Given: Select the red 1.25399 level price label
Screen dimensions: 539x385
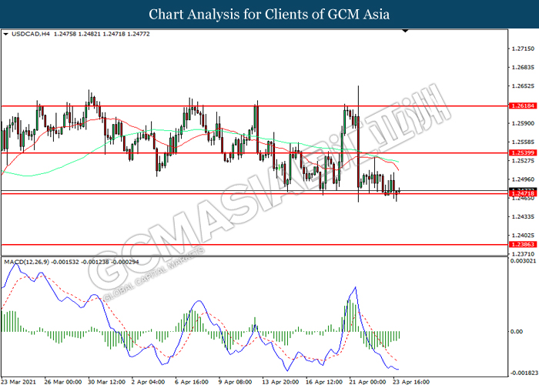Looking at the screenshot, I should click(x=522, y=152).
